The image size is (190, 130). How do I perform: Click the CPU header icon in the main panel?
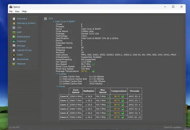click(45, 19)
